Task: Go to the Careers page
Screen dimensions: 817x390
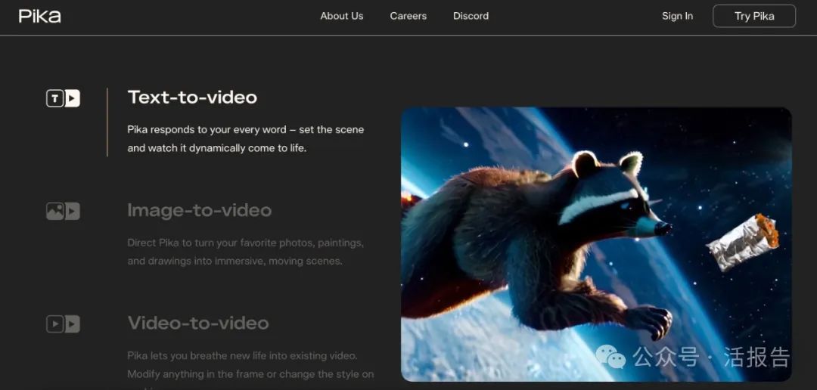Action: 408,16
